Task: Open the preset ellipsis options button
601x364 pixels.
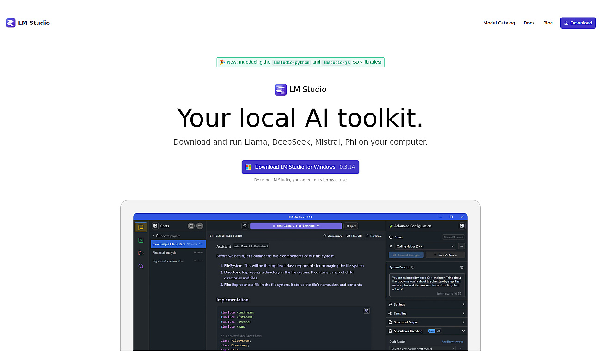Action: (461, 246)
